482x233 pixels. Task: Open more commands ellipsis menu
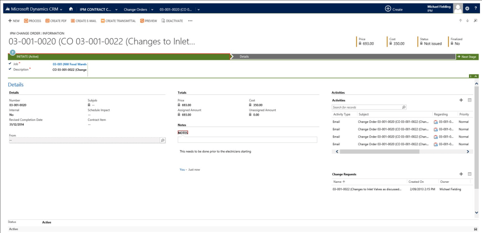pos(190,21)
